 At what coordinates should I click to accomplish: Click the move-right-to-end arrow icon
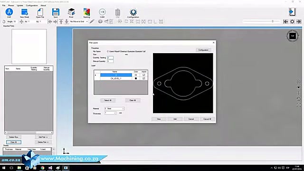click(x=55, y=21)
